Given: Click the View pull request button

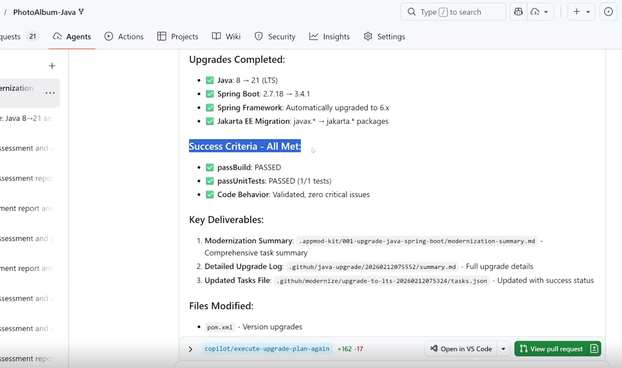Looking at the screenshot, I should 552,349.
